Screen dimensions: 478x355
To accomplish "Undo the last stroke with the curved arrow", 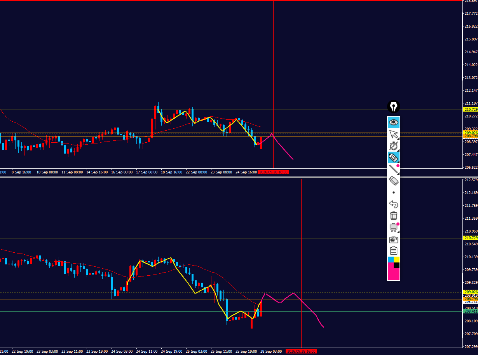I will 394,204.
